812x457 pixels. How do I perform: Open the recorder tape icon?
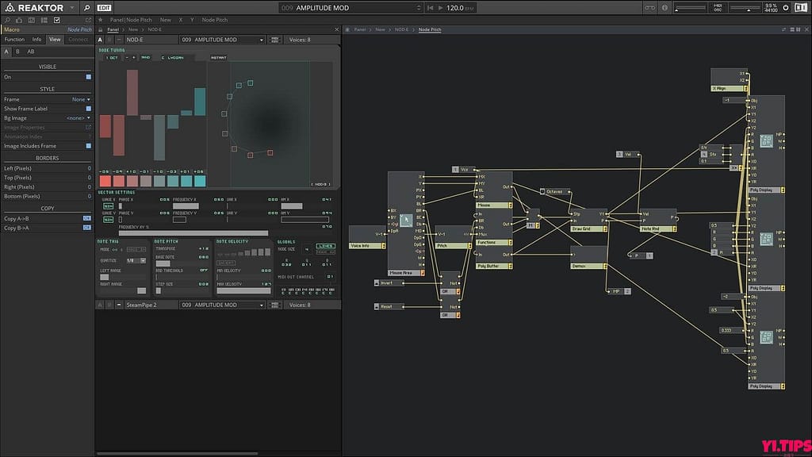pyautogui.click(x=649, y=8)
